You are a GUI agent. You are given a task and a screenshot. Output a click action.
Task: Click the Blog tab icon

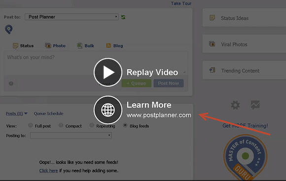[x=108, y=45]
